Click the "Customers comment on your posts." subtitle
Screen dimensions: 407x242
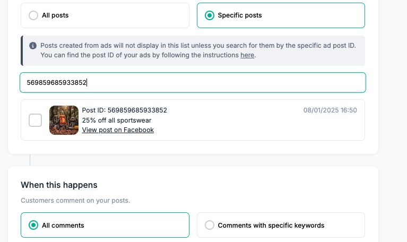[75, 201]
